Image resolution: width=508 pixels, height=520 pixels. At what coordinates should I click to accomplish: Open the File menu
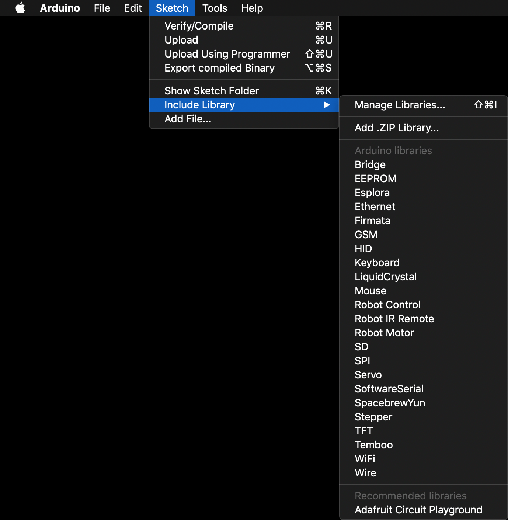tap(102, 8)
